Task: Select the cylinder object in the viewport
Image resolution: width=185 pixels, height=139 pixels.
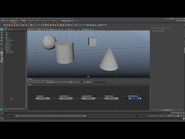Action: (65, 52)
